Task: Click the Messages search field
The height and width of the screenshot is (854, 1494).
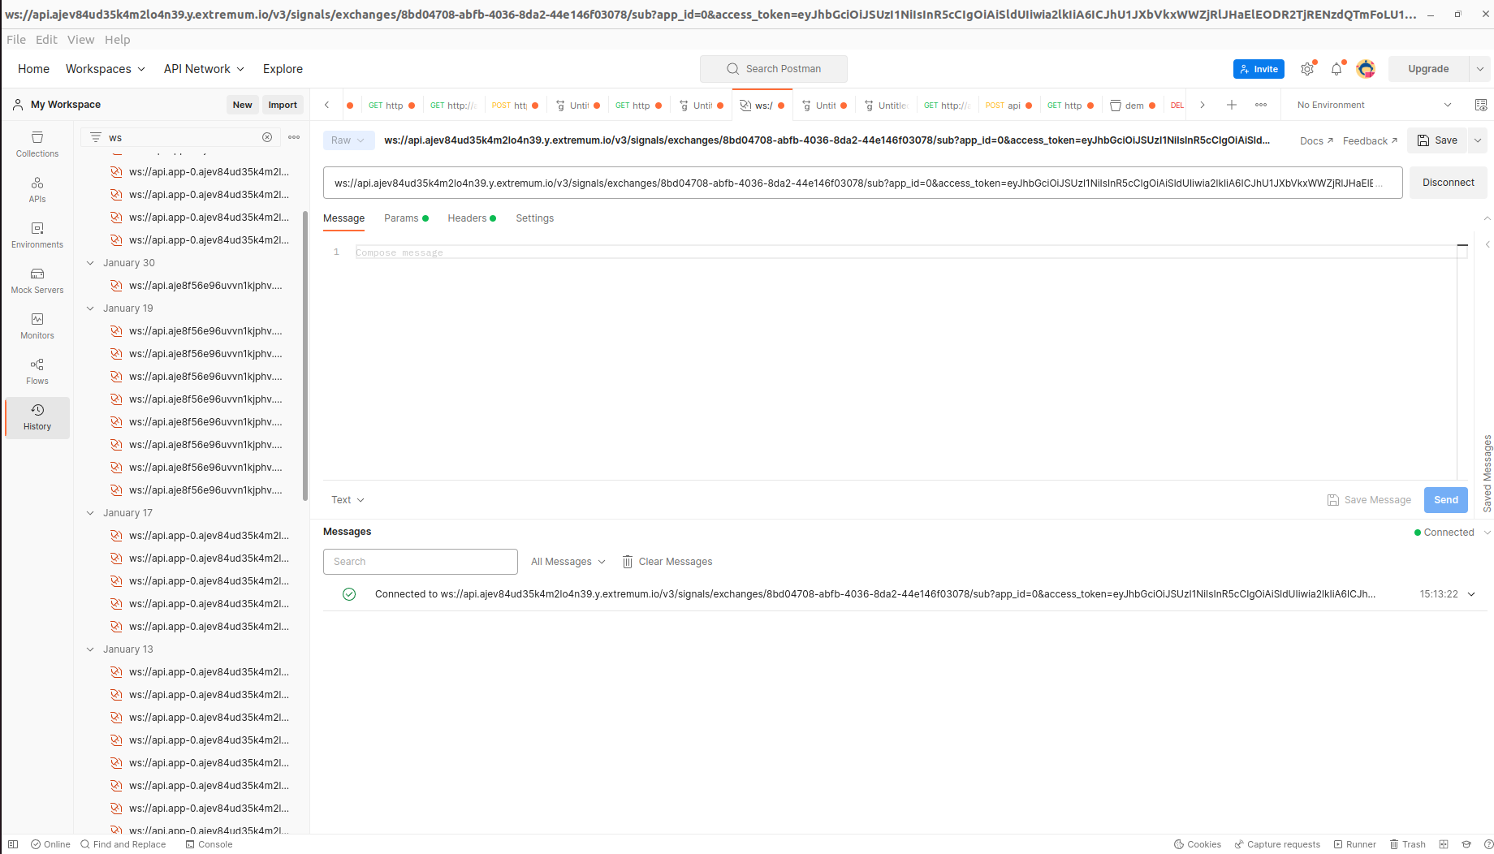Action: 420,561
